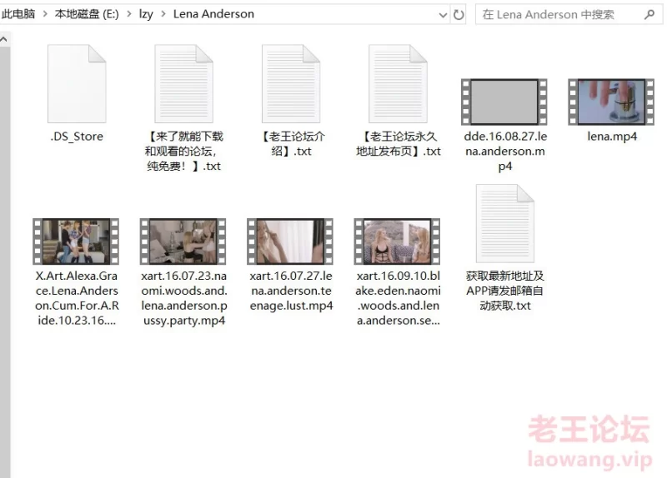This screenshot has height=478, width=667.
Task: Select the dde.16.08.27 video file icon
Action: tap(504, 102)
